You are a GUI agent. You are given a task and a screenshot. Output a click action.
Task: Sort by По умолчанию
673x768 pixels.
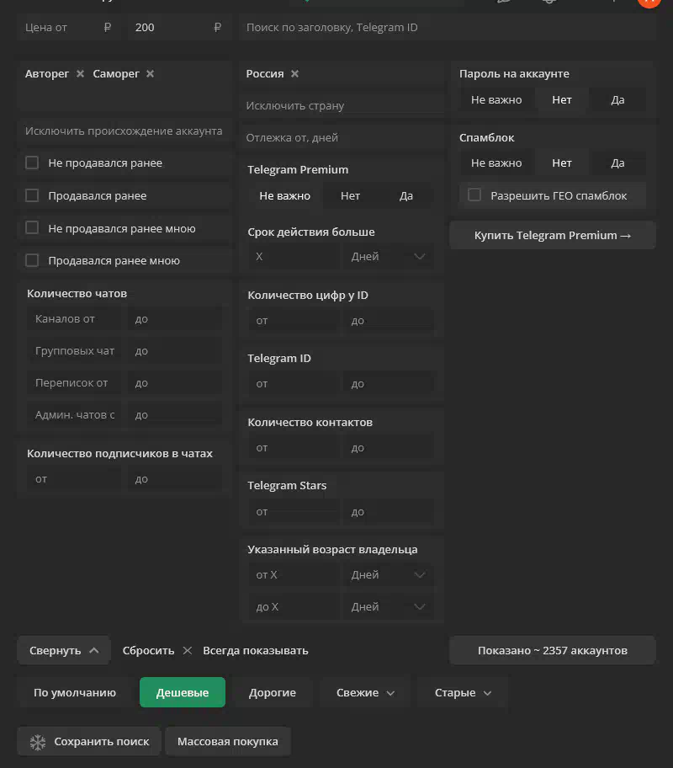click(x=75, y=692)
